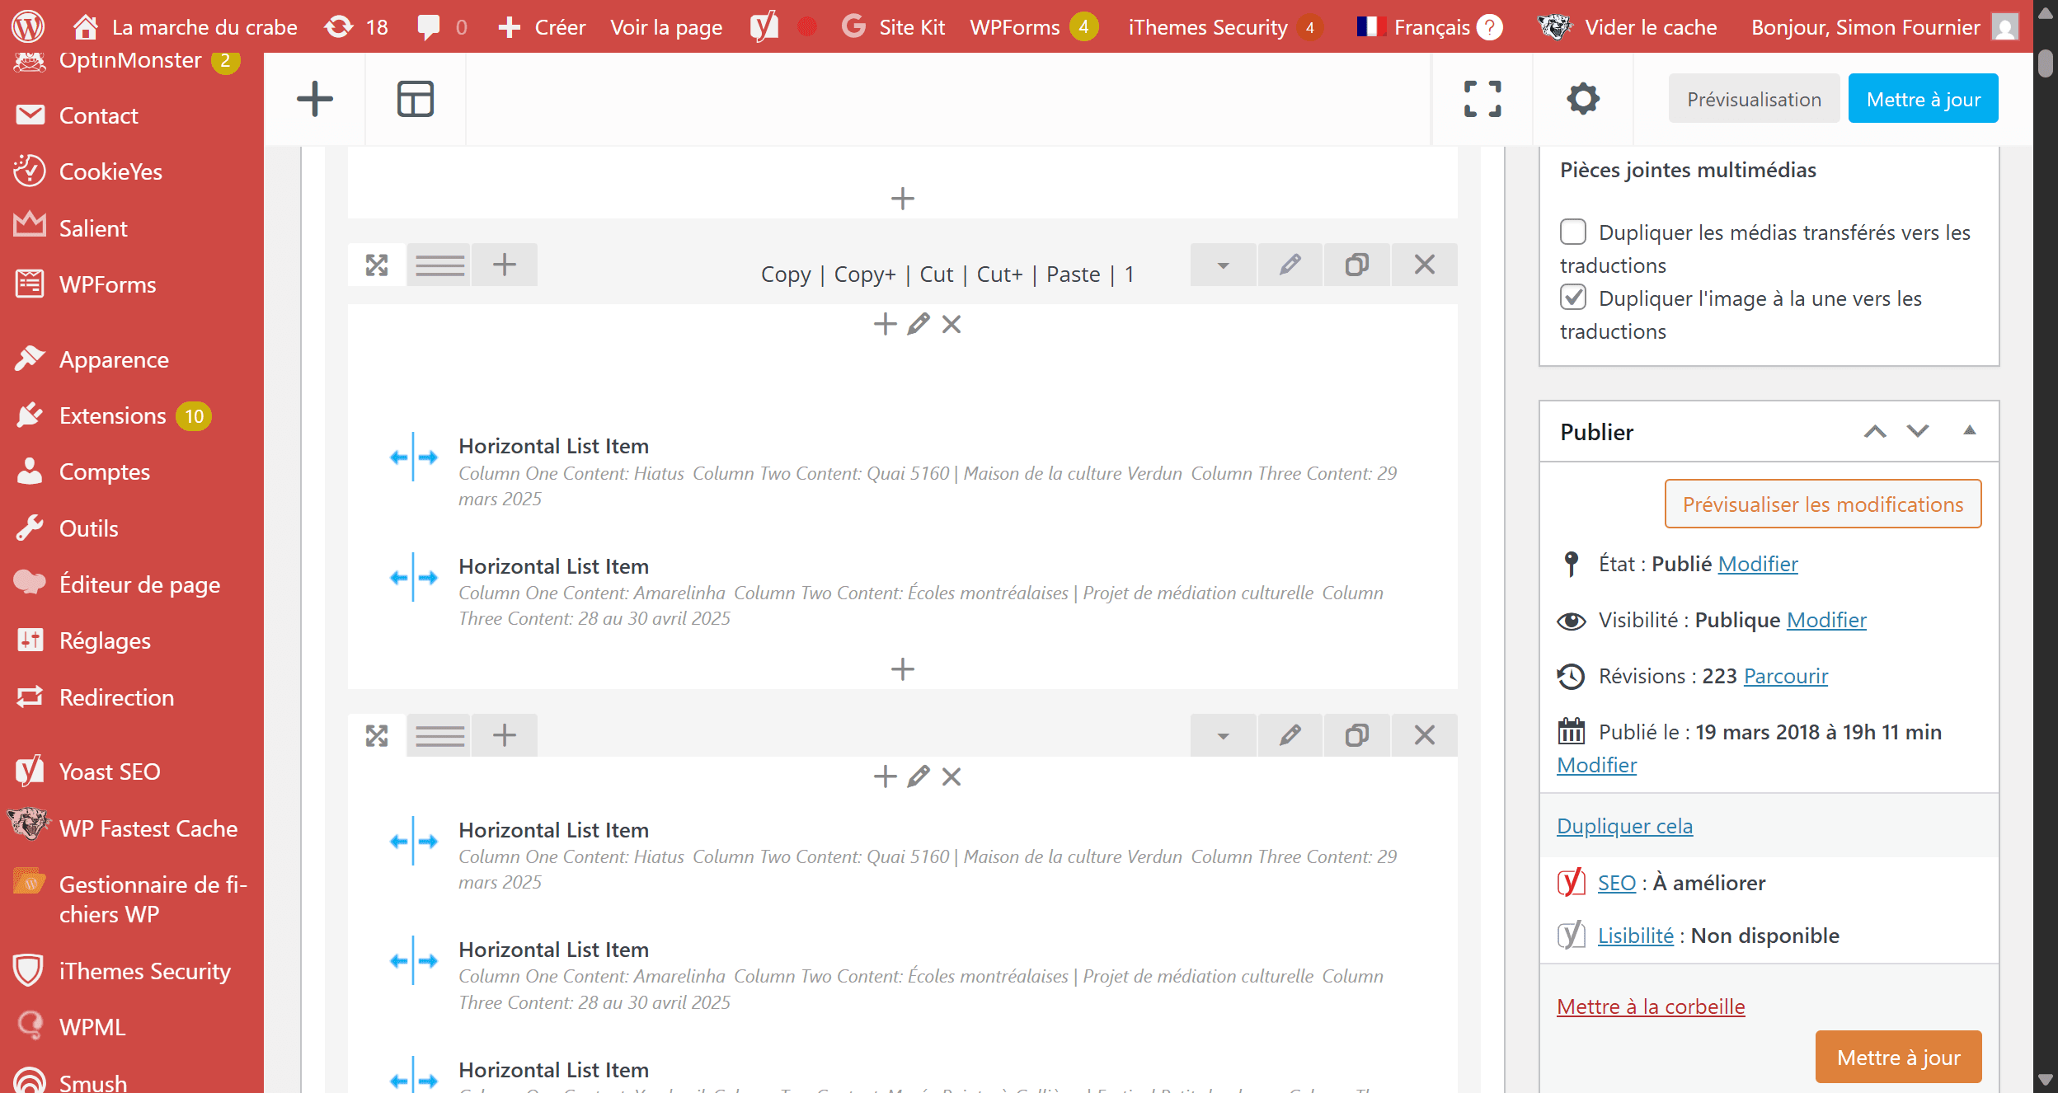Open Réglages menu
The height and width of the screenshot is (1093, 2058).
click(105, 640)
